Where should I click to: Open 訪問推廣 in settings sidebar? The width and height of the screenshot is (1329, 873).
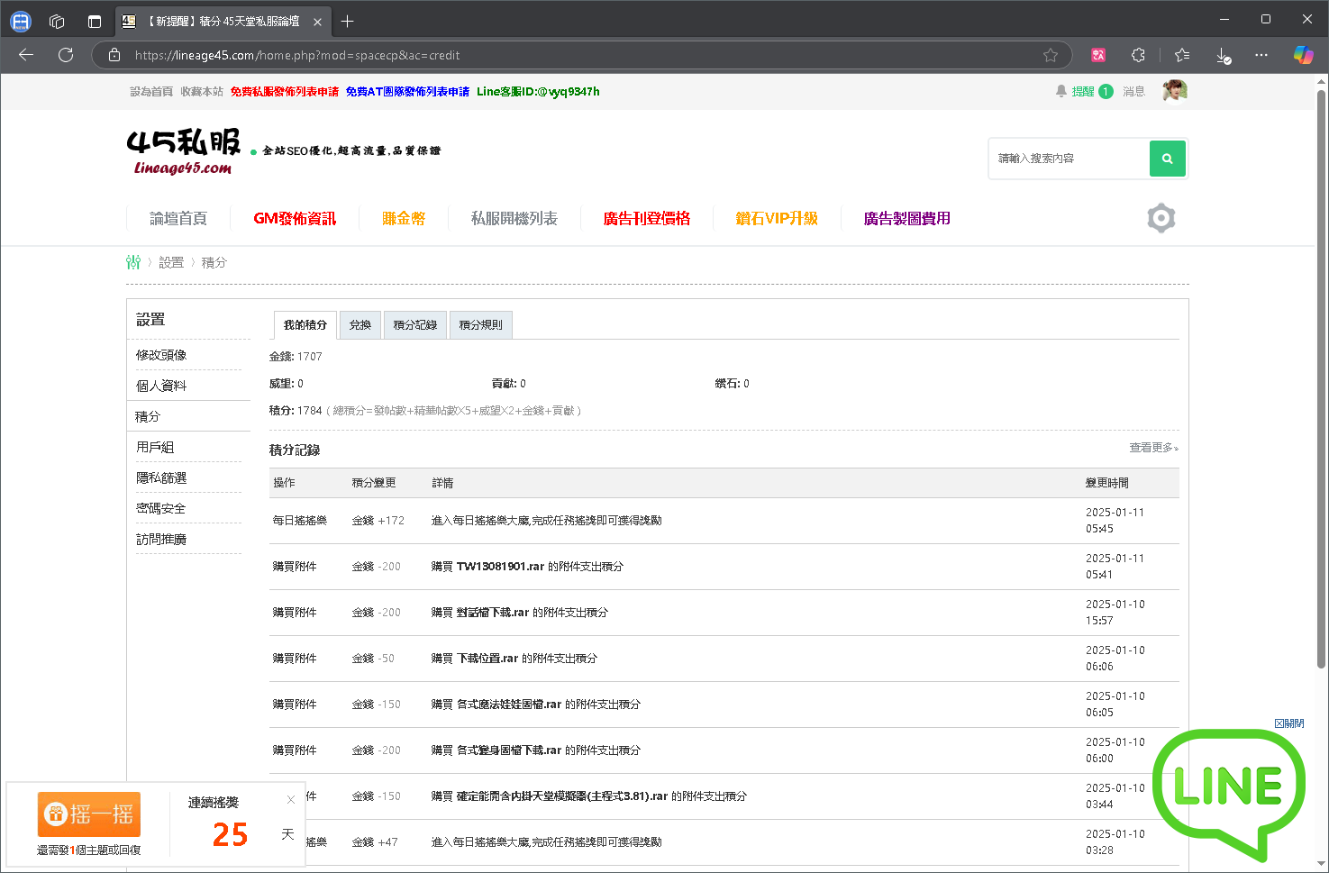(x=161, y=539)
